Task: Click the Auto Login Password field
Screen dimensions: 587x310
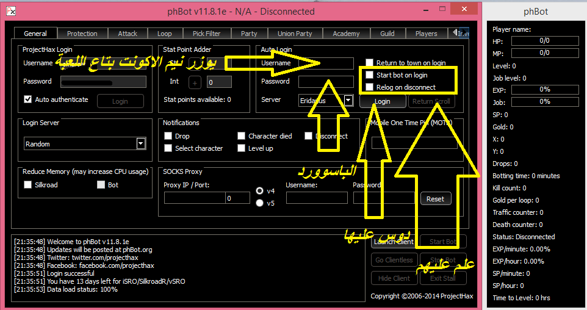Action: [x=326, y=82]
